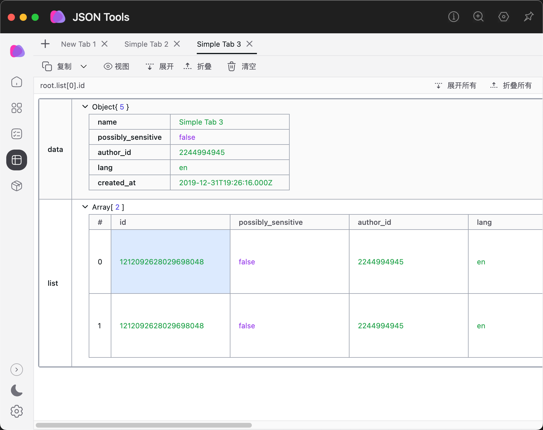Open the hexagon settings icon in title bar
The image size is (543, 430).
click(x=503, y=17)
